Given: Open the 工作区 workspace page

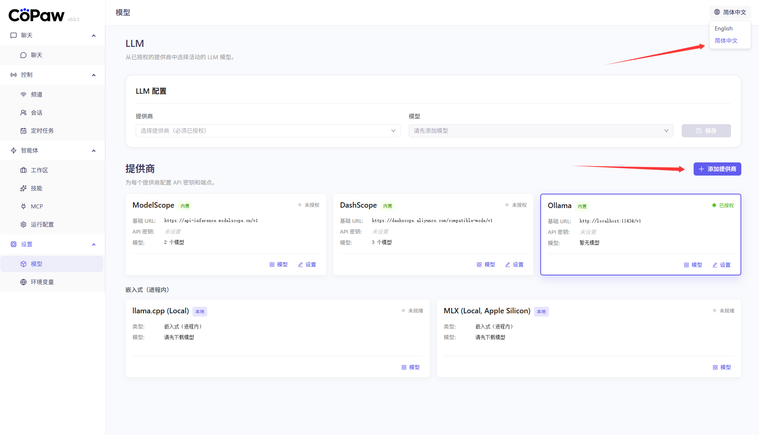Looking at the screenshot, I should click(39, 170).
